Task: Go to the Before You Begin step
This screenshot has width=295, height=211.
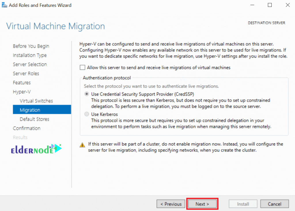Action: [31, 46]
